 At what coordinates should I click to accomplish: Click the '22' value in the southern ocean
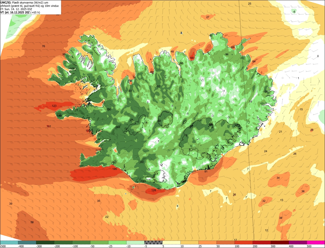(x=107, y=217)
